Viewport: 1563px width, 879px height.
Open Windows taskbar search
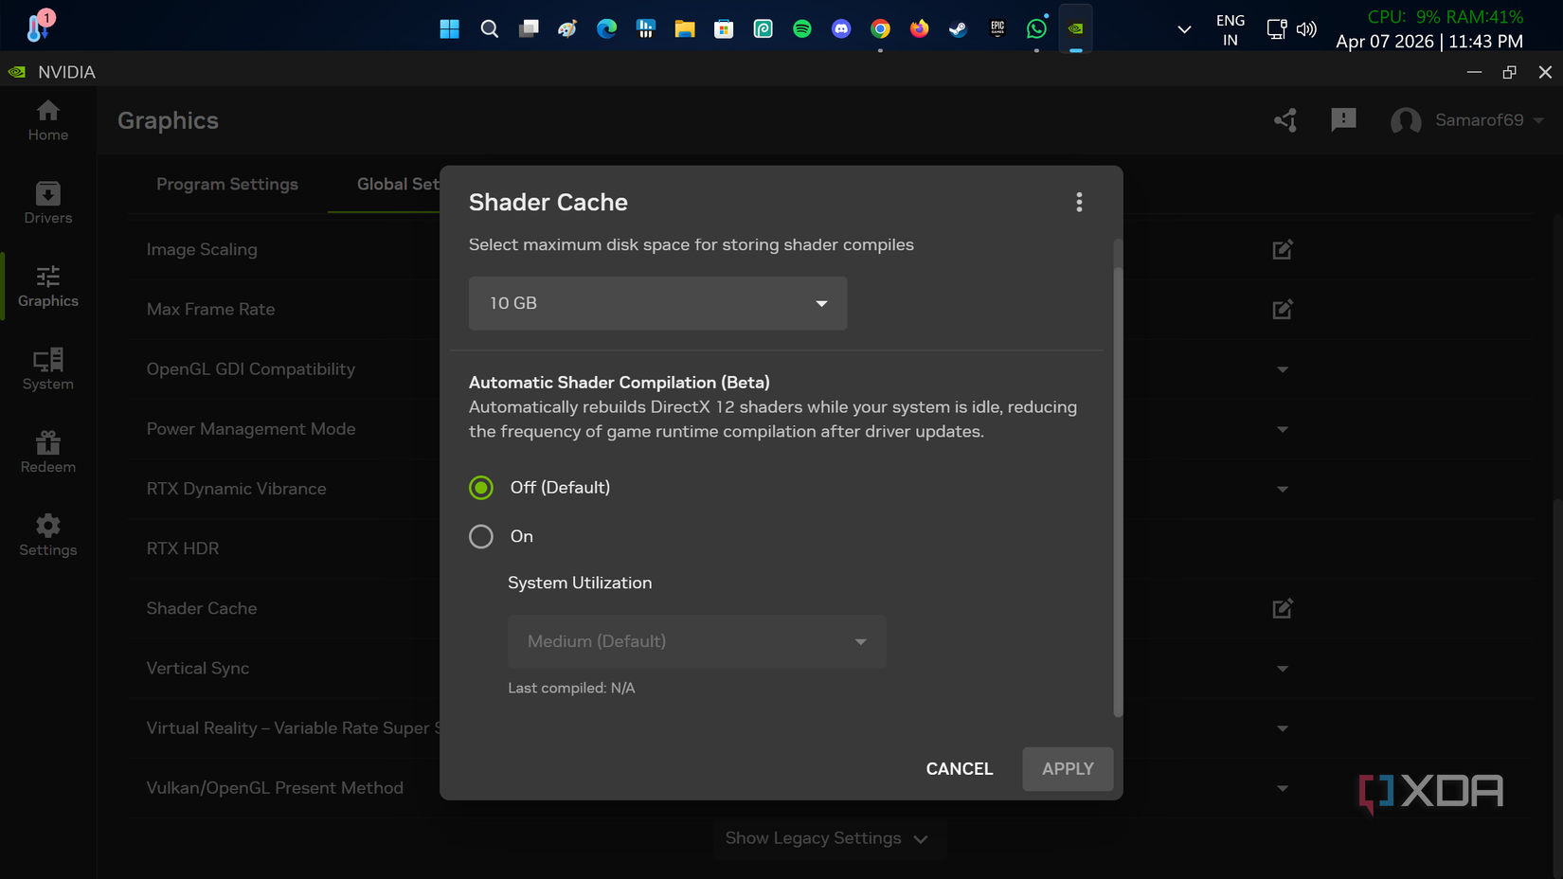489,28
